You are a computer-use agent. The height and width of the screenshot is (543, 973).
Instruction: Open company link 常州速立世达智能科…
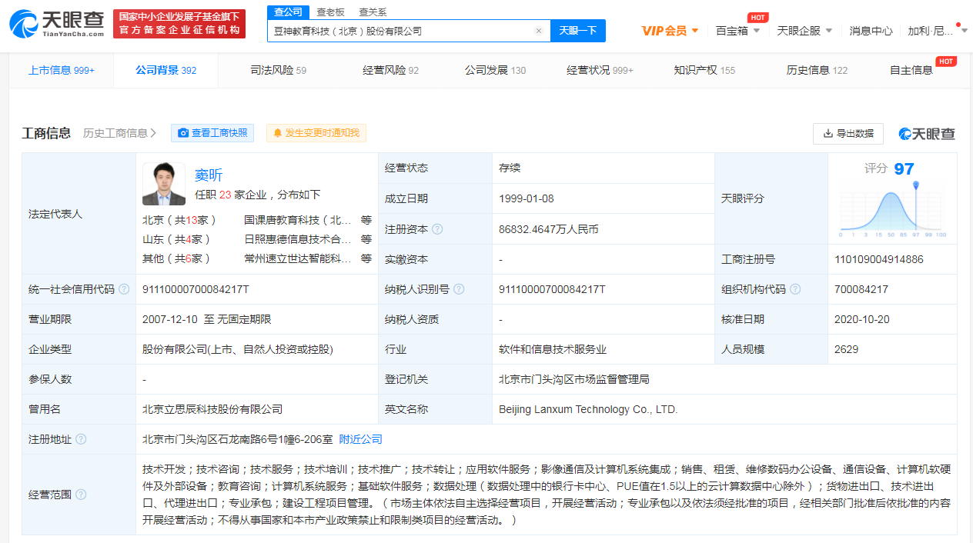[x=298, y=258]
